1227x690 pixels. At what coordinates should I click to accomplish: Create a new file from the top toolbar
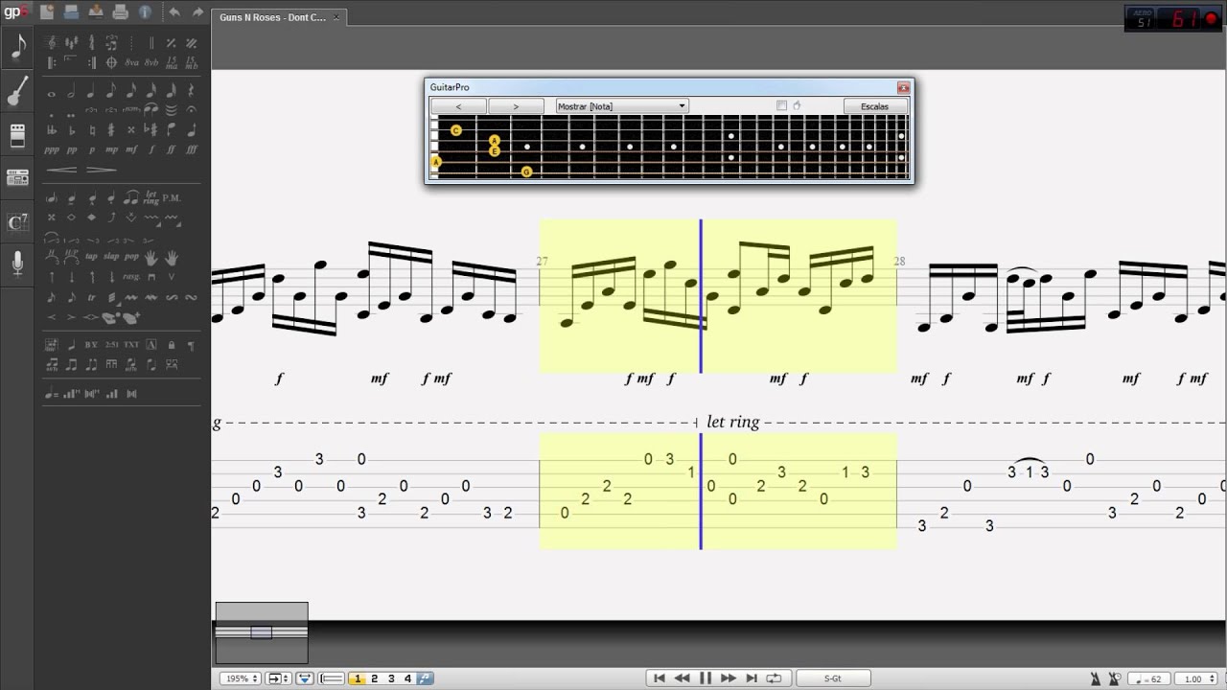tap(48, 12)
